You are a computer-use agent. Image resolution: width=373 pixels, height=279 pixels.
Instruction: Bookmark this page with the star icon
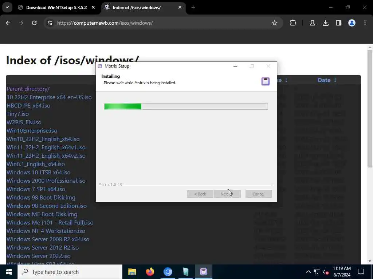click(x=275, y=23)
